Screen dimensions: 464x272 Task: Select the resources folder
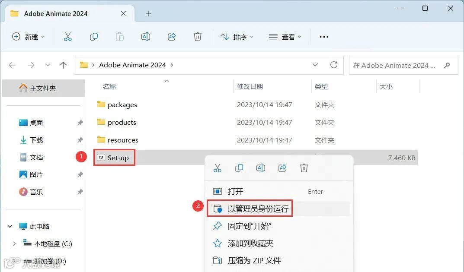pos(123,140)
